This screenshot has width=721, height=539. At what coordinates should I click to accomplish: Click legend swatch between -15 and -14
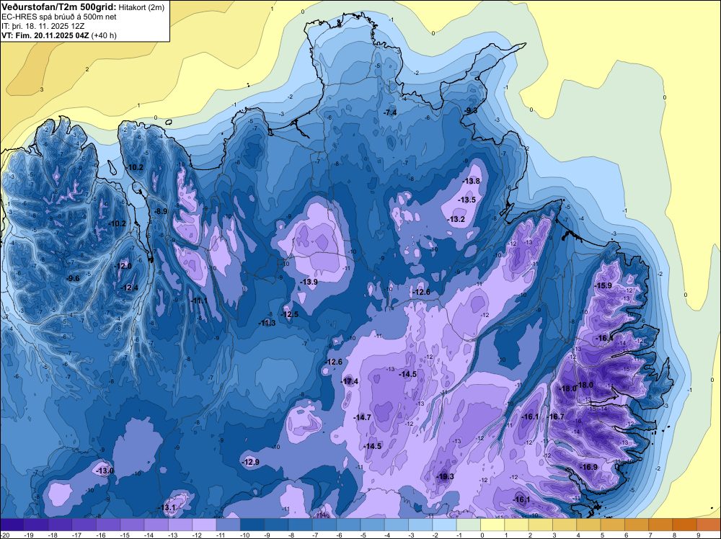click(132, 525)
